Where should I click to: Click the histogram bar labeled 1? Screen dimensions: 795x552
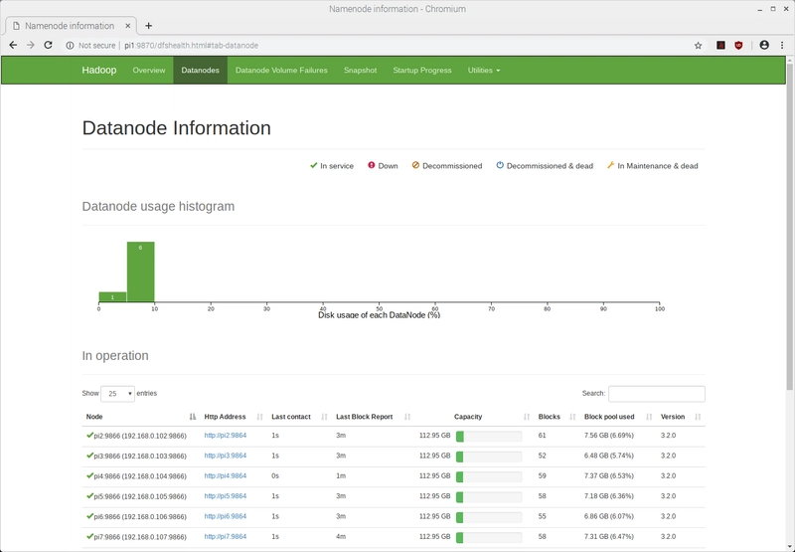(112, 296)
